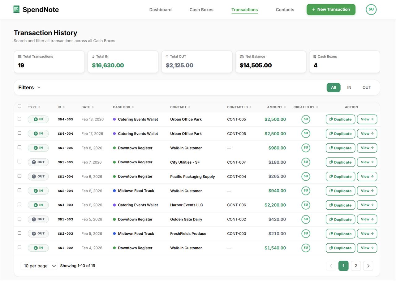
Task: Click the box icon beside Cash Boxes
Action: pos(315,56)
